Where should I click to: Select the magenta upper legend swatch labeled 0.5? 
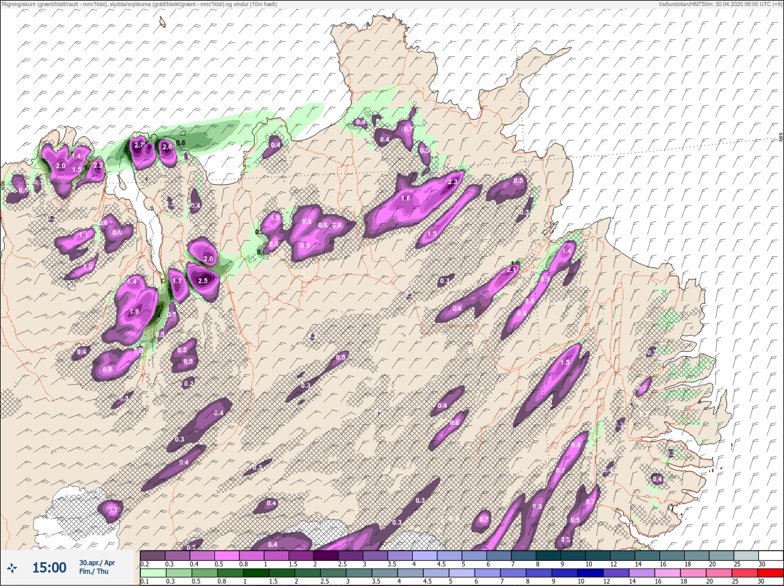point(228,555)
